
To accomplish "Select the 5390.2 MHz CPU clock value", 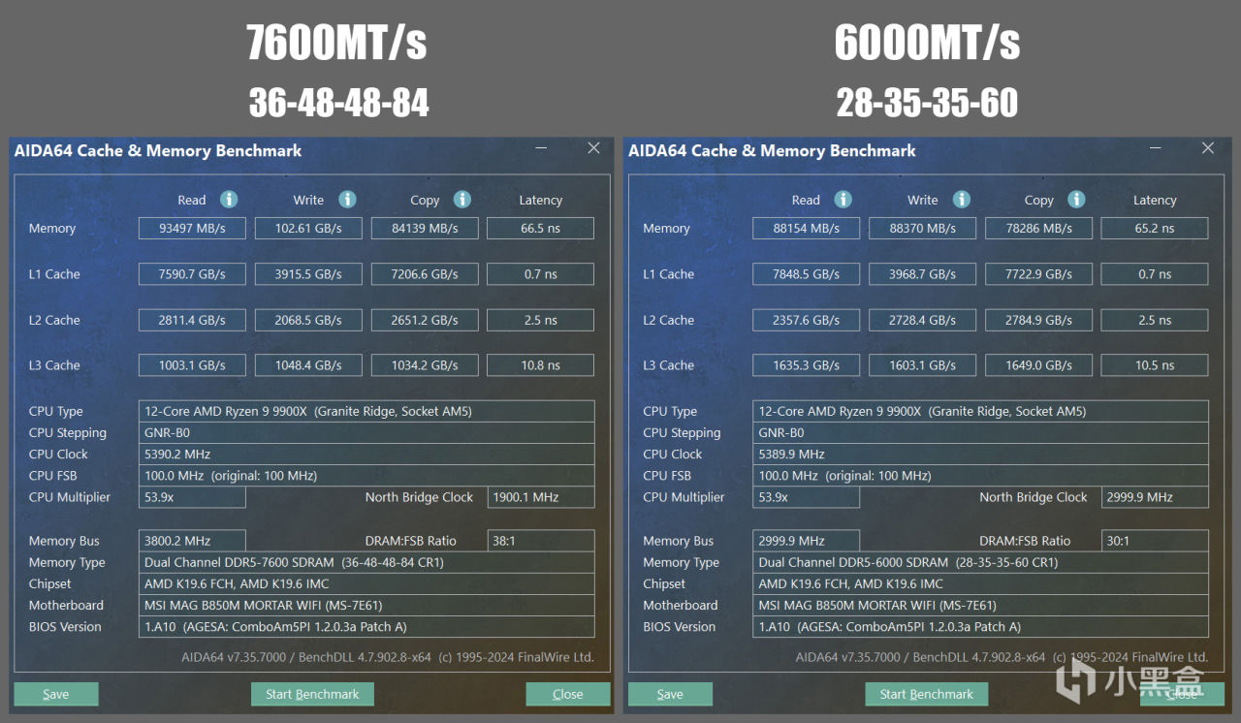I will click(366, 455).
